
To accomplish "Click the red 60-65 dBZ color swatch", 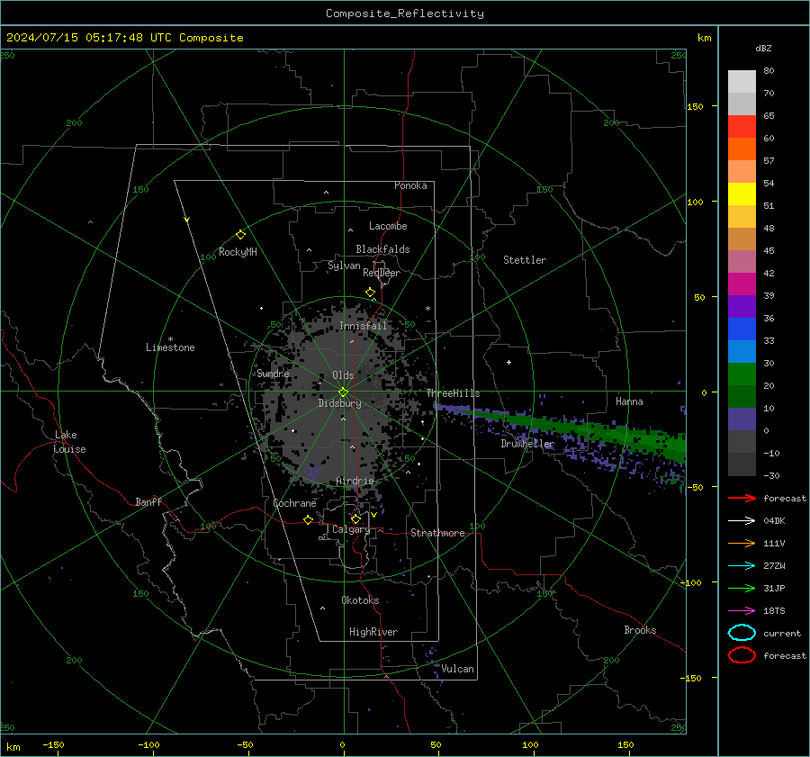I will coord(742,127).
